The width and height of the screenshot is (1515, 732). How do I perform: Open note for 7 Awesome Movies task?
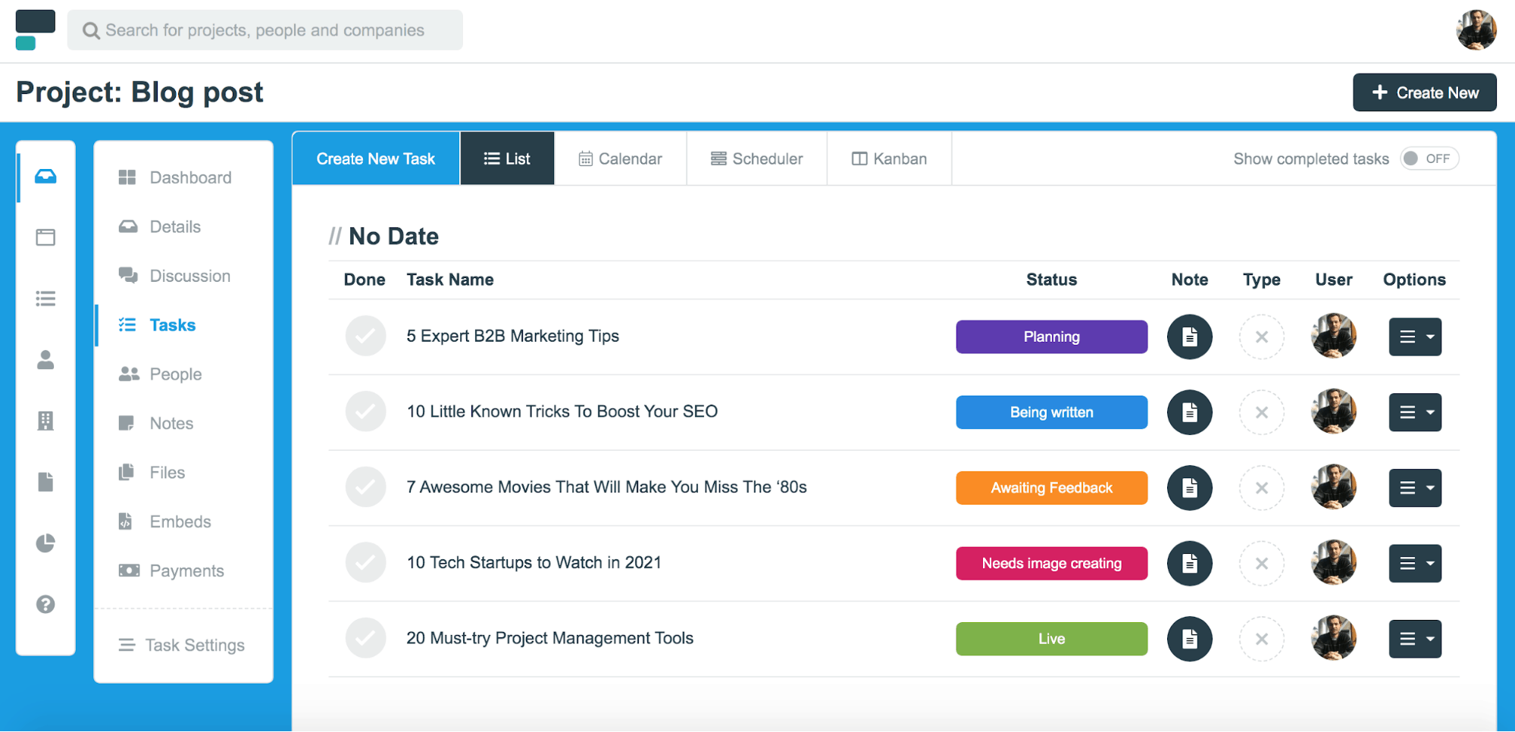tap(1189, 488)
